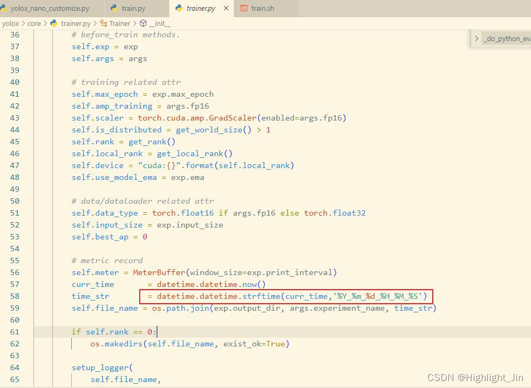Click 'torch.float16' on line 51

pyautogui.click(x=183, y=213)
